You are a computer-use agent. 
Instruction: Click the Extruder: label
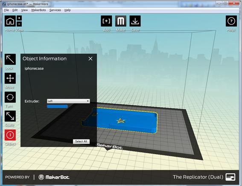[x=32, y=101]
